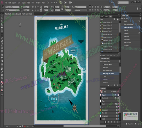Click the Apply None button in toolbox
Image resolution: width=142 pixels, height=128 pixels.
coord(2,90)
